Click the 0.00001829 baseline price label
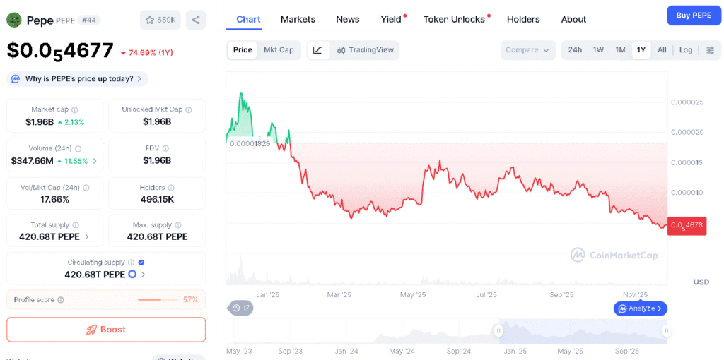Screen dimensions: 724x360 250,143
